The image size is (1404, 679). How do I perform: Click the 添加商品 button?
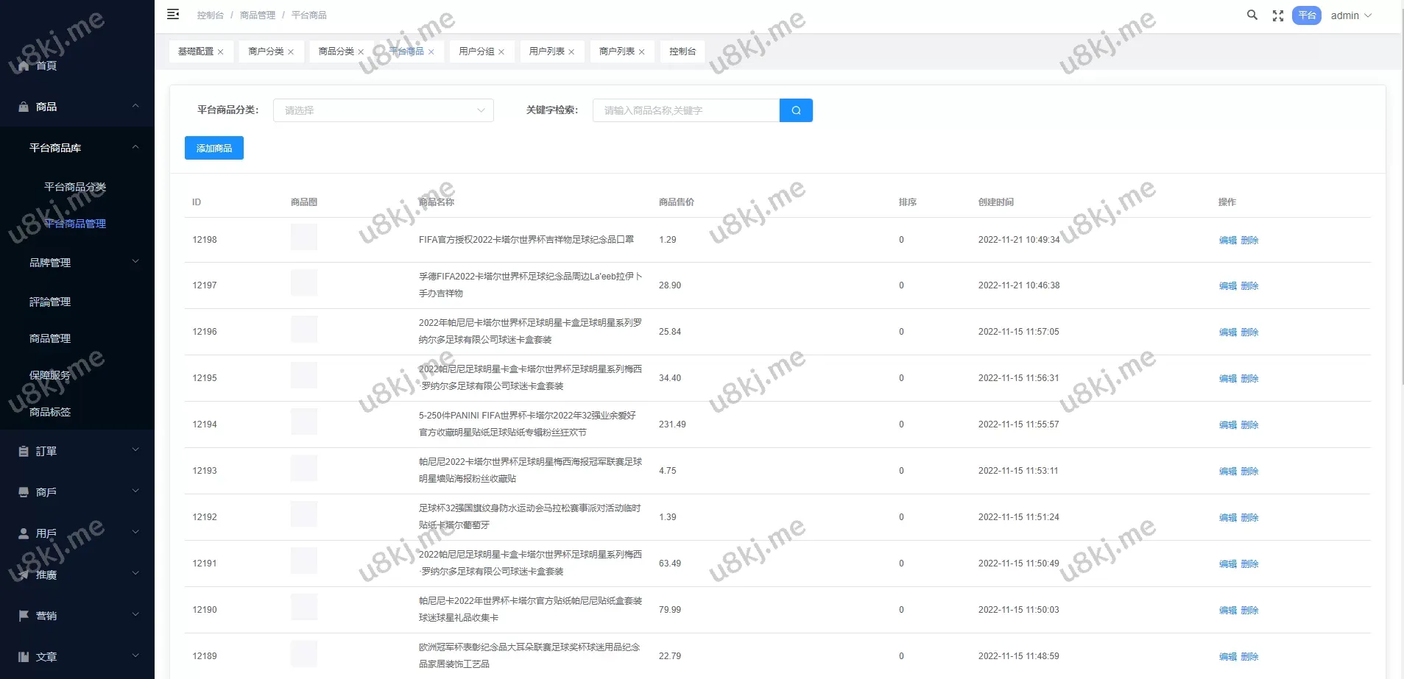214,149
